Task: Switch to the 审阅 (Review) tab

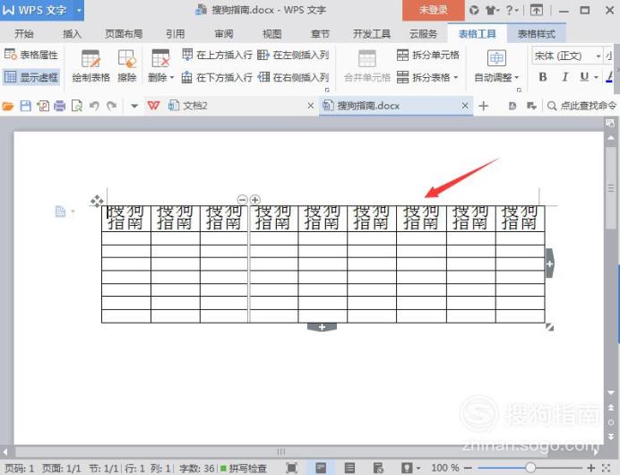Action: point(224,34)
